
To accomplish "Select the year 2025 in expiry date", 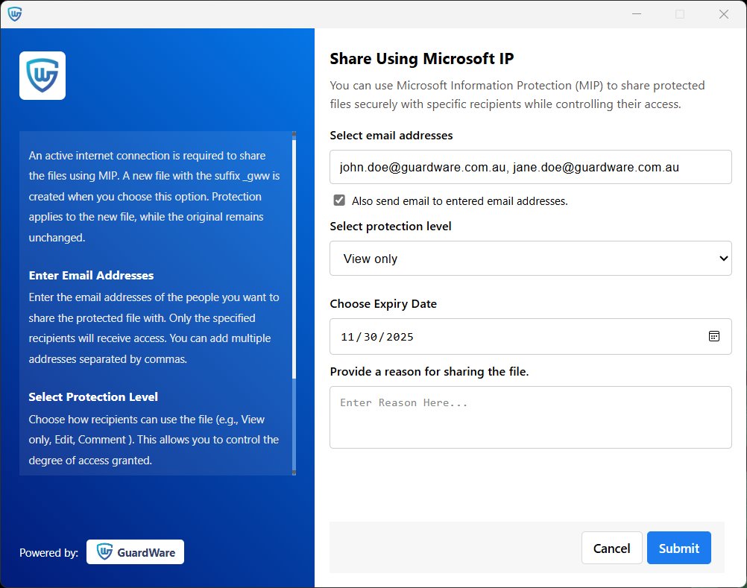I will [x=400, y=337].
